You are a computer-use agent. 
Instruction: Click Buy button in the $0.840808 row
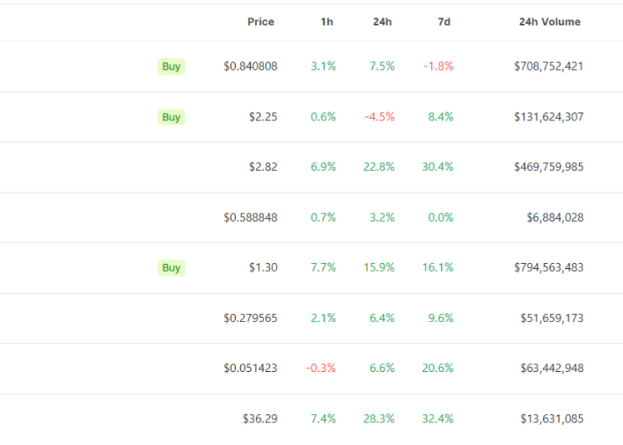[x=171, y=66]
